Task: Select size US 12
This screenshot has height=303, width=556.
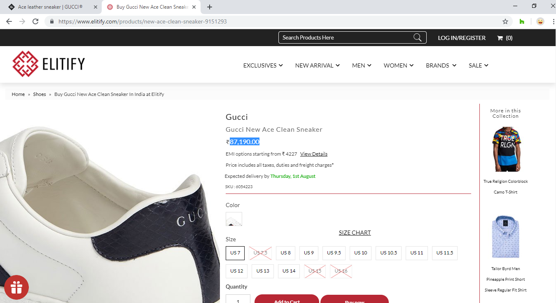Action: [237, 271]
